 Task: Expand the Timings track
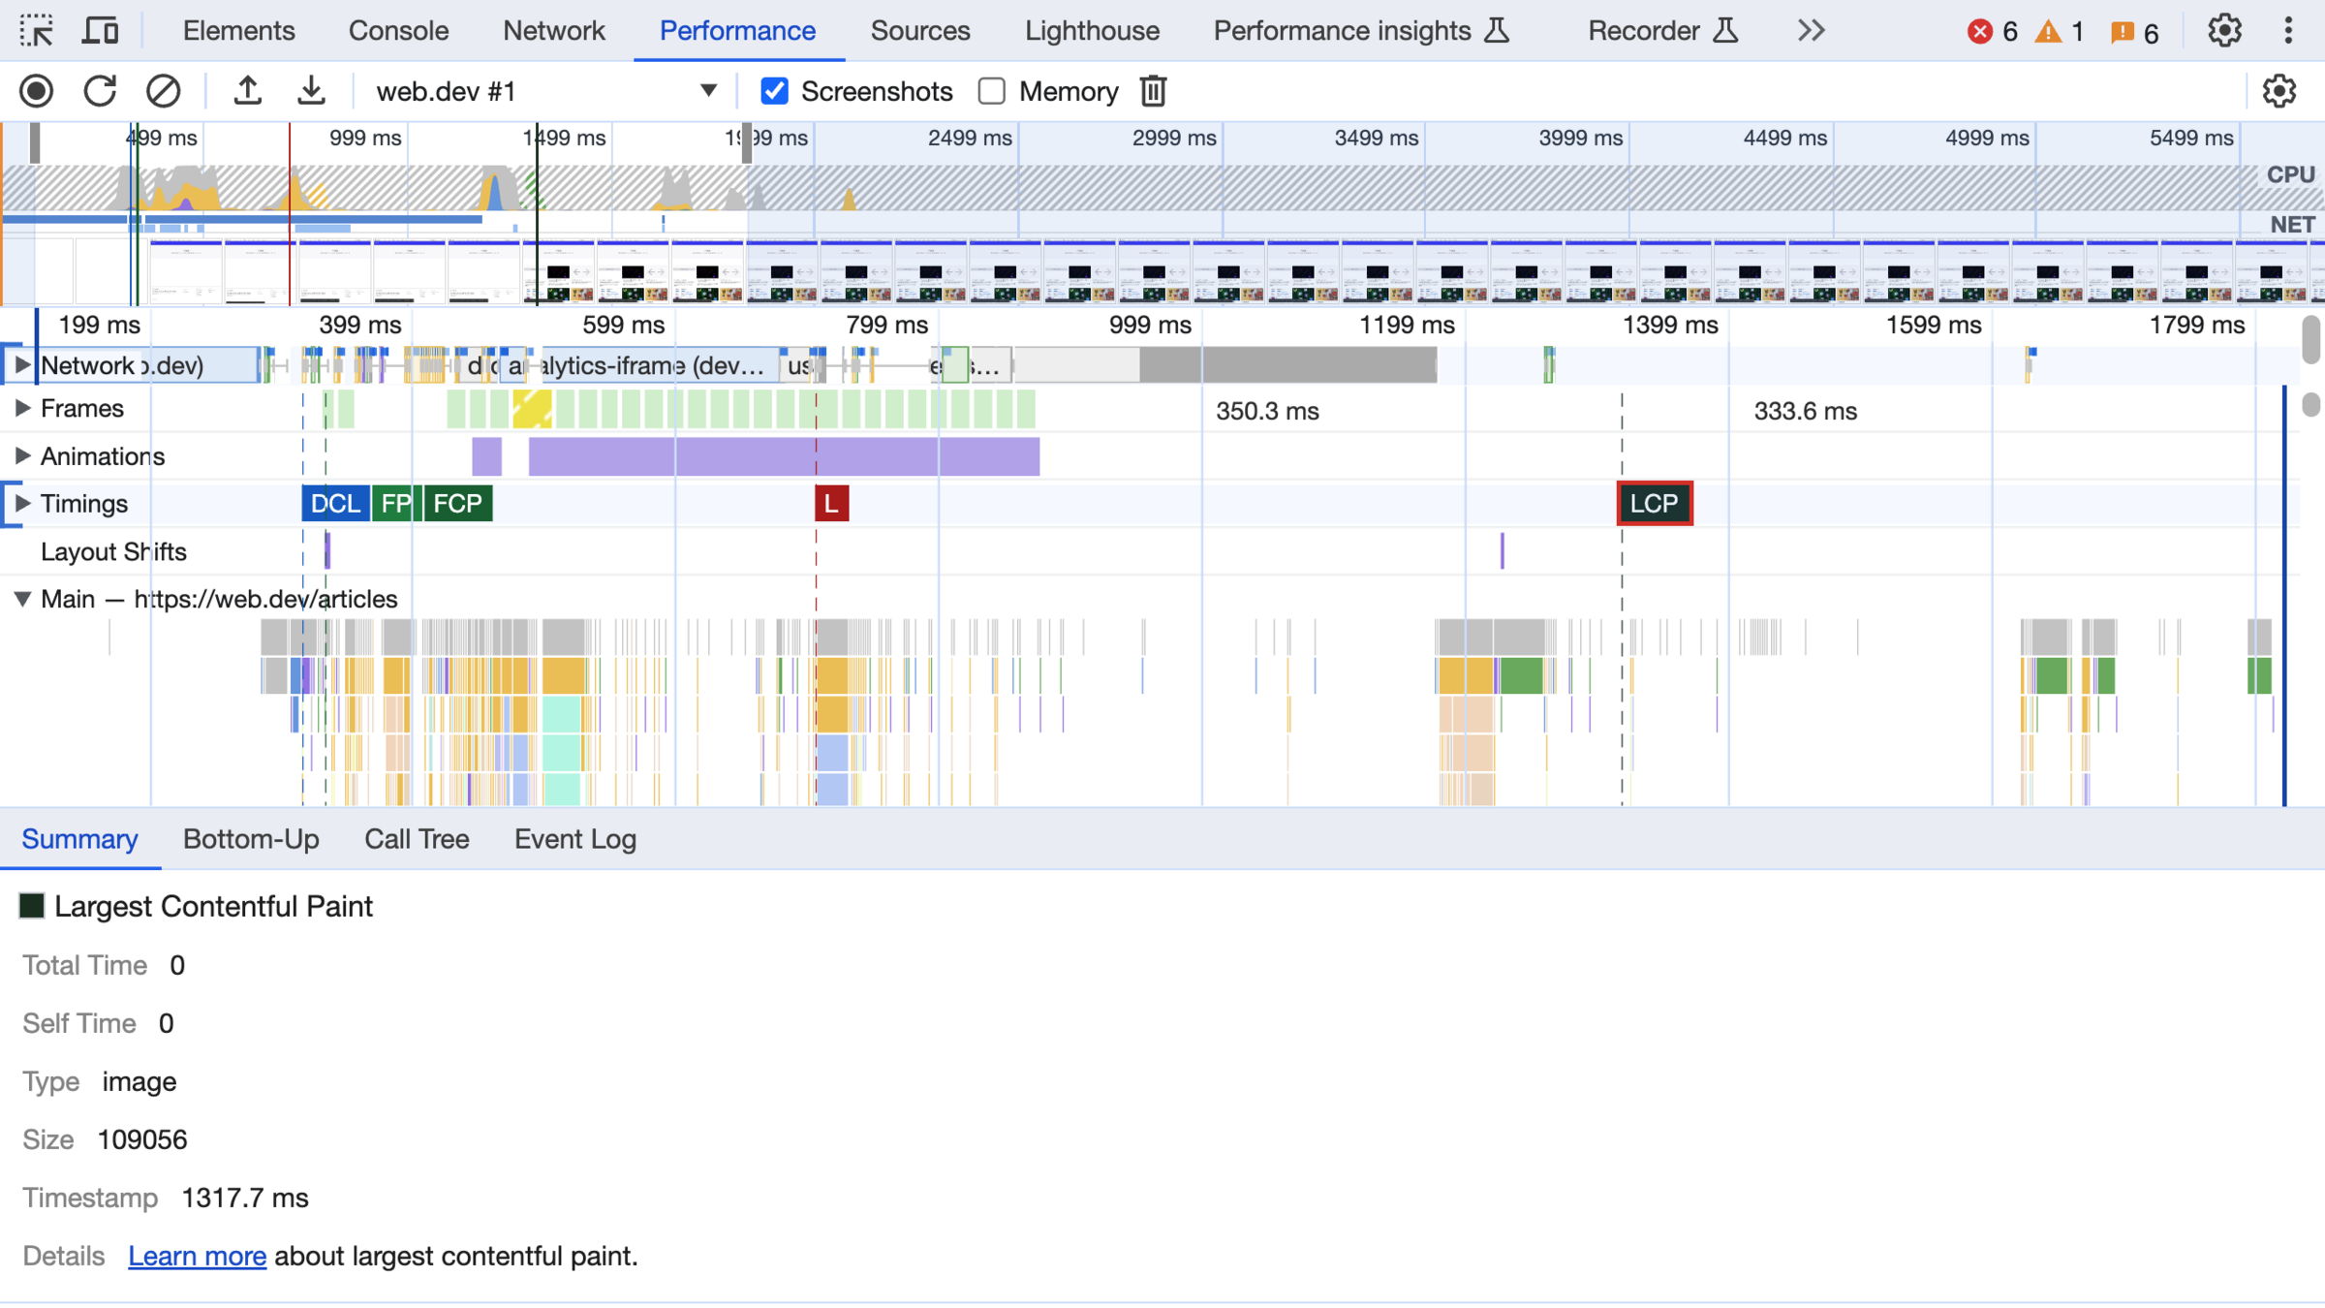[x=22, y=503]
